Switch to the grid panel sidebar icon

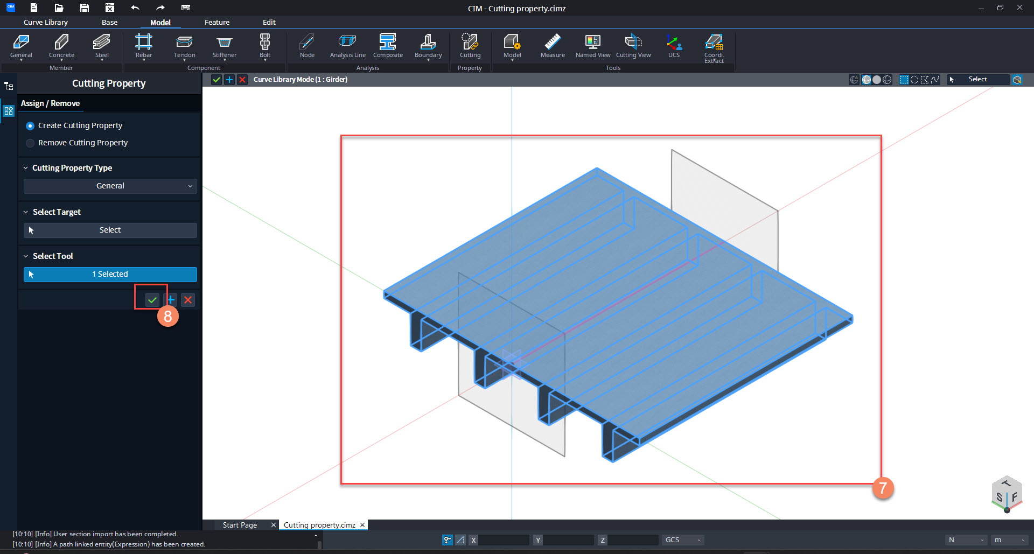(9, 111)
